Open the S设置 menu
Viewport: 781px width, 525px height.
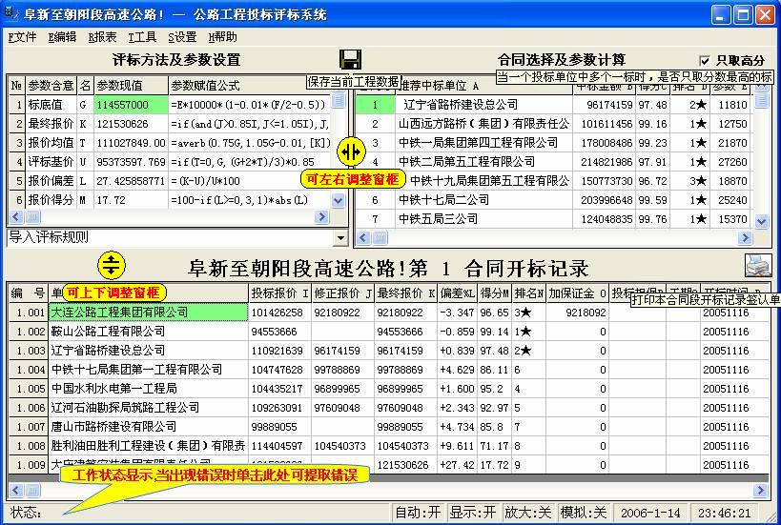pos(182,37)
